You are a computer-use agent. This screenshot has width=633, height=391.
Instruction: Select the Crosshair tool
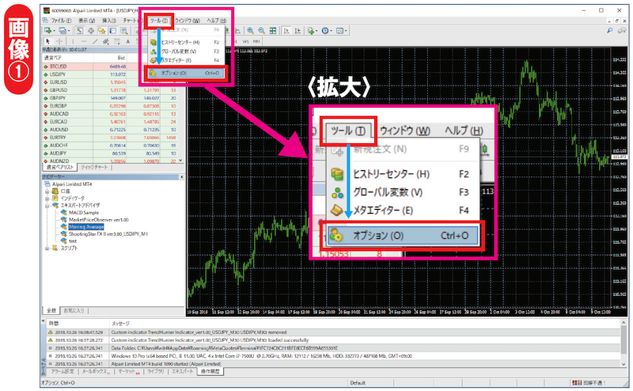point(59,41)
